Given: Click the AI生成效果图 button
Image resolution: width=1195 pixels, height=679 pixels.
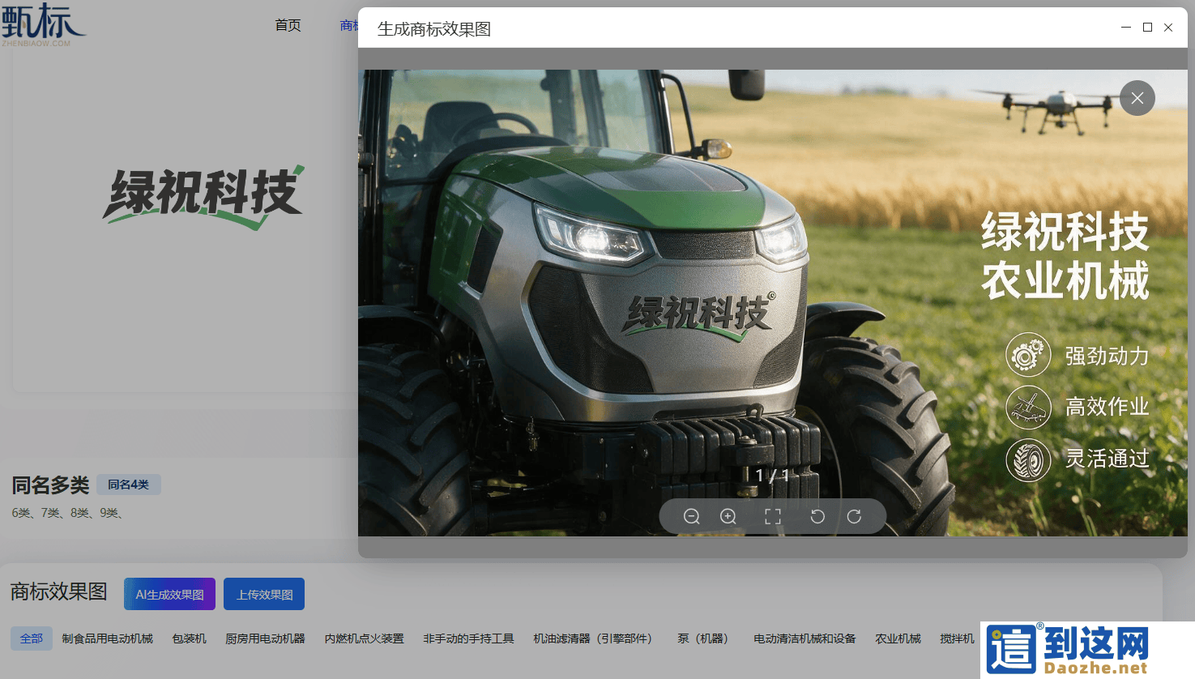Looking at the screenshot, I should pos(169,594).
